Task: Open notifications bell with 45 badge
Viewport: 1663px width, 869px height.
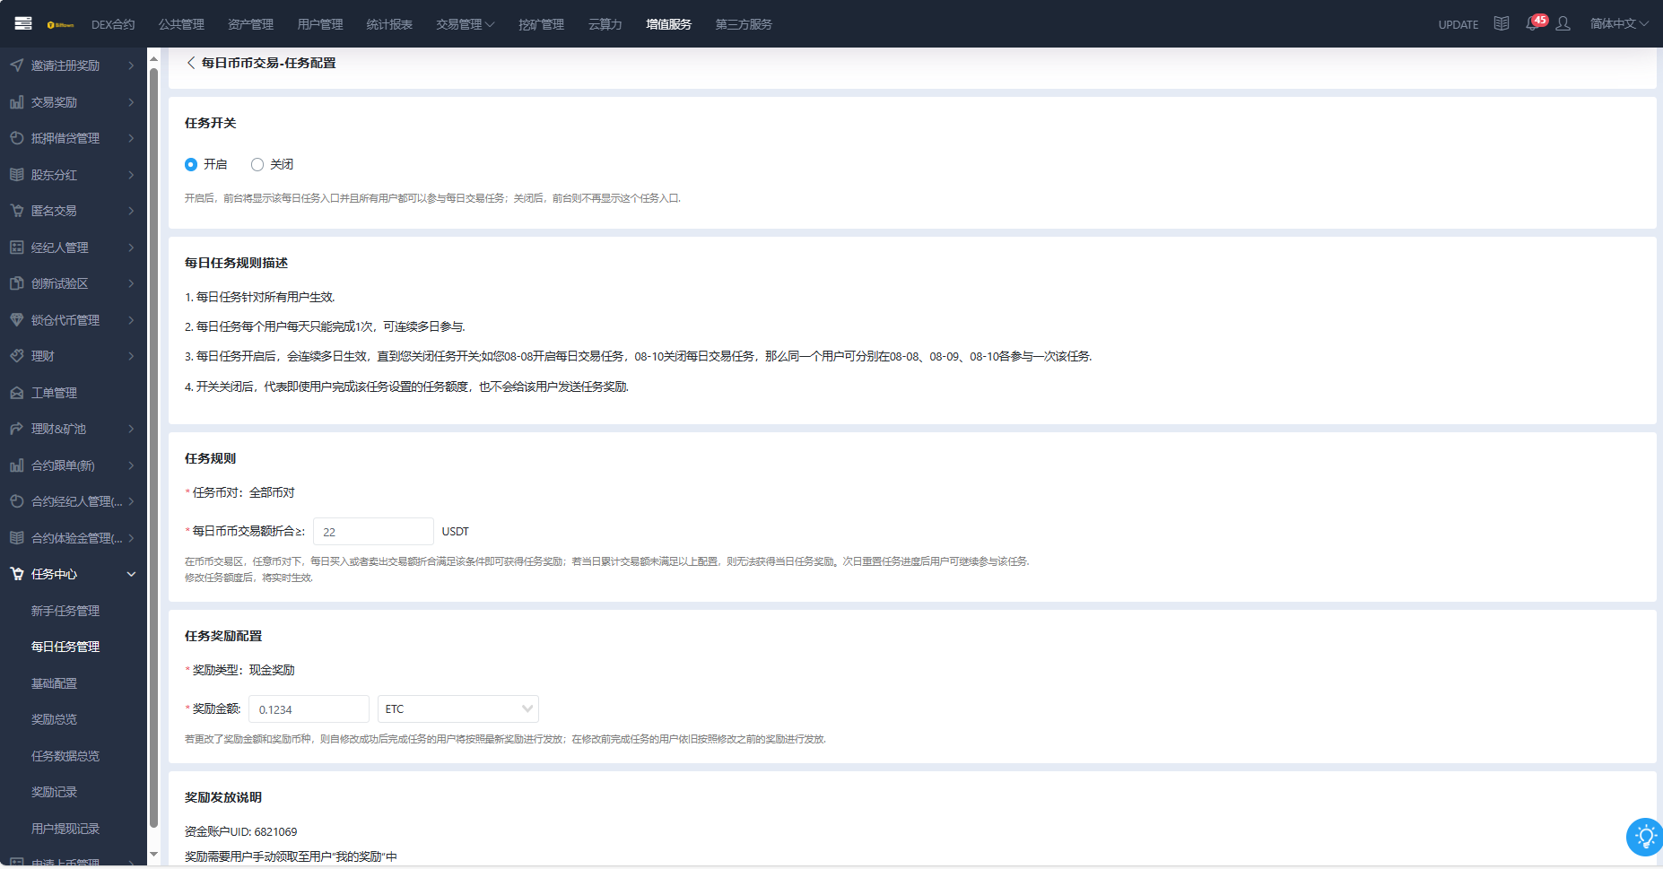Action: (x=1533, y=23)
